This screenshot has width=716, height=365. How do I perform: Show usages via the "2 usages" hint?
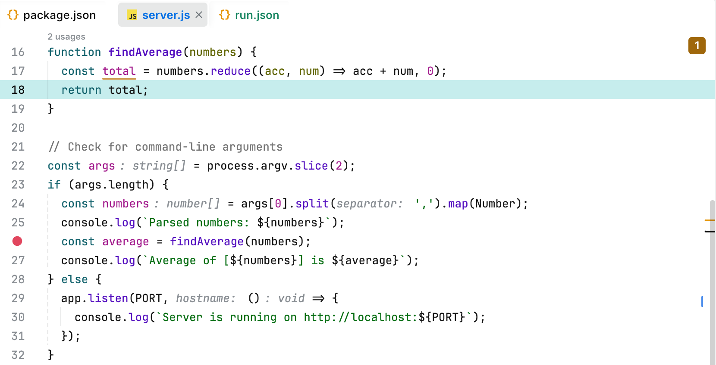[66, 37]
